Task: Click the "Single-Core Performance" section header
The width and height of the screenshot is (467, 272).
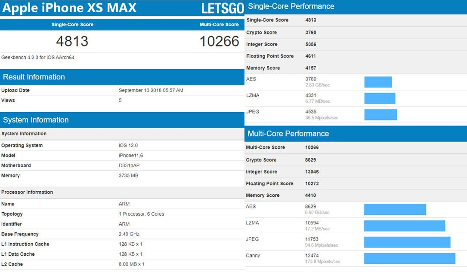Action: click(356, 7)
